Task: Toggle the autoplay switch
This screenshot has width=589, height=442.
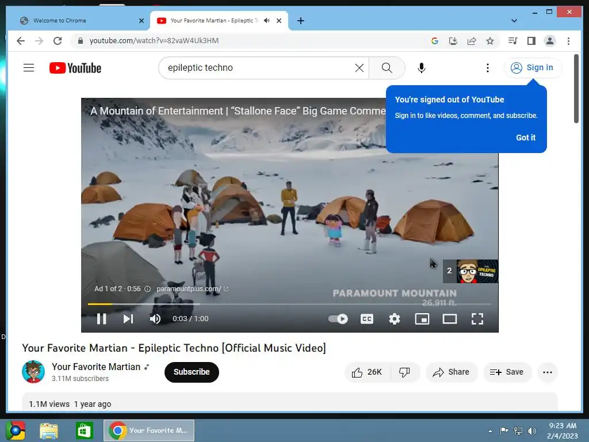Action: pyautogui.click(x=338, y=319)
